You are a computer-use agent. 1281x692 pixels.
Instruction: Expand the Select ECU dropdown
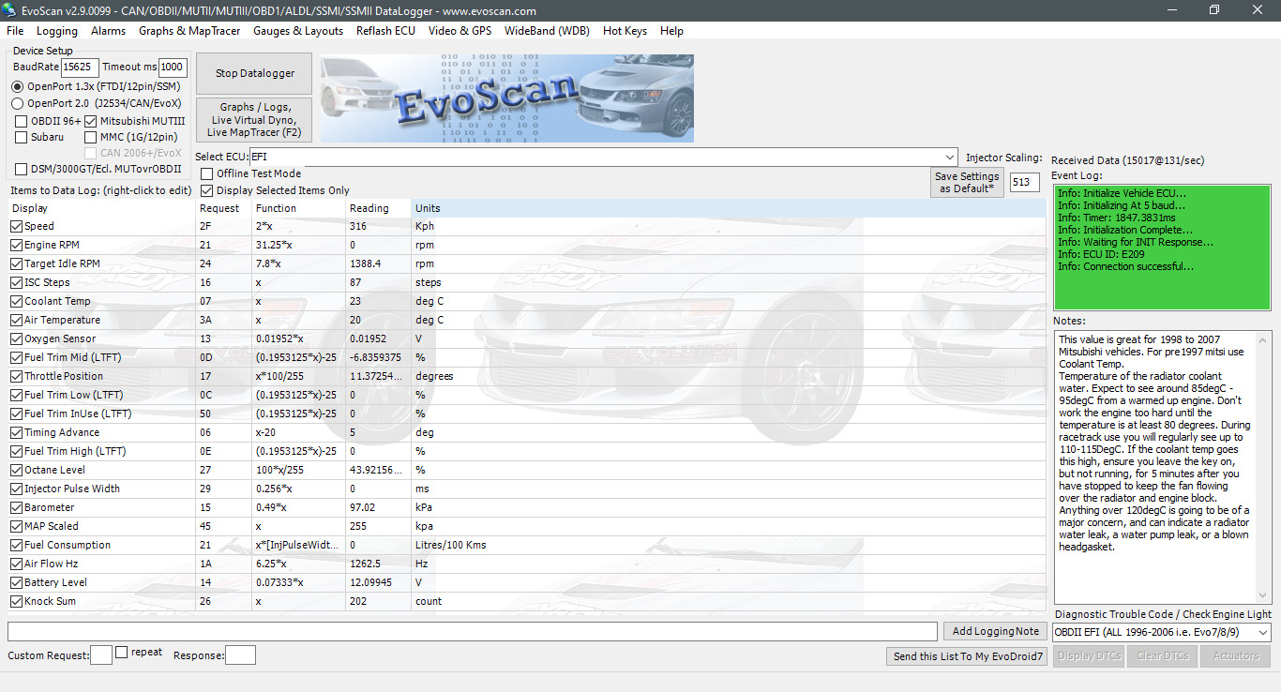point(950,157)
